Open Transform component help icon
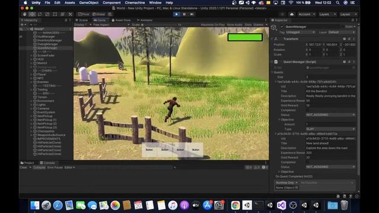 [344, 39]
